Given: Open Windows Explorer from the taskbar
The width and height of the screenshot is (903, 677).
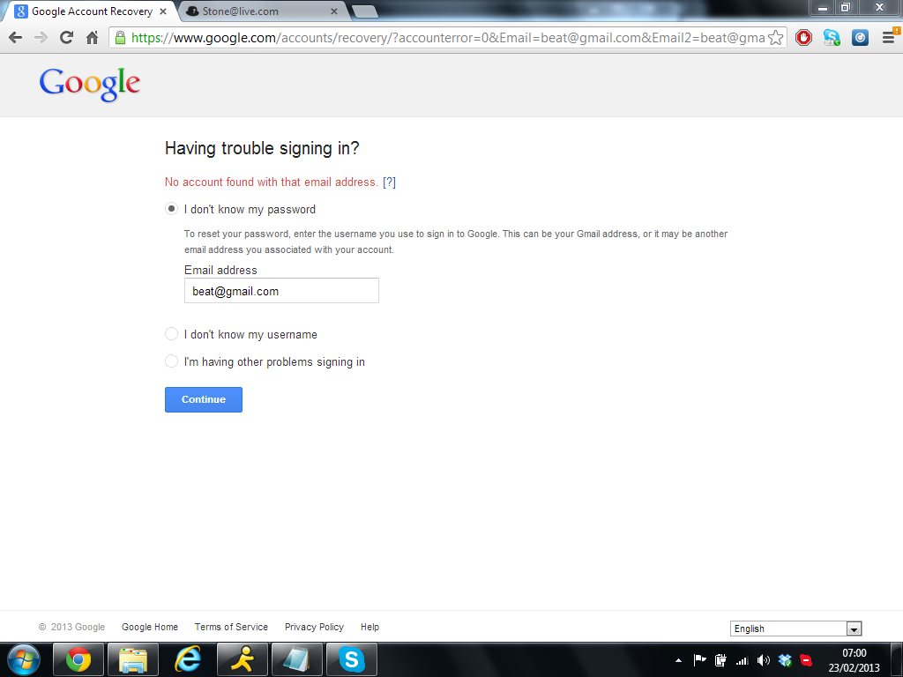Looking at the screenshot, I should coord(133,659).
